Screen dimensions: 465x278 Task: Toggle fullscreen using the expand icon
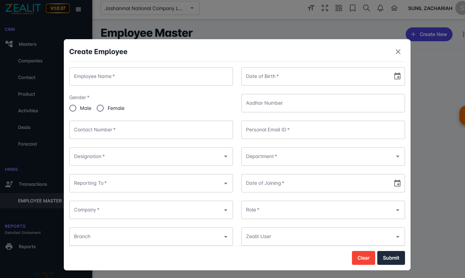[325, 8]
